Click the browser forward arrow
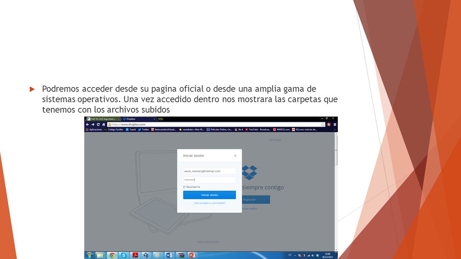Image resolution: width=461 pixels, height=259 pixels. click(93, 124)
